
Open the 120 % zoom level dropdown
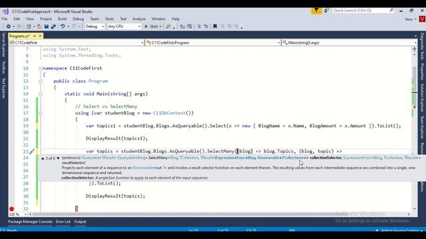(17, 214)
